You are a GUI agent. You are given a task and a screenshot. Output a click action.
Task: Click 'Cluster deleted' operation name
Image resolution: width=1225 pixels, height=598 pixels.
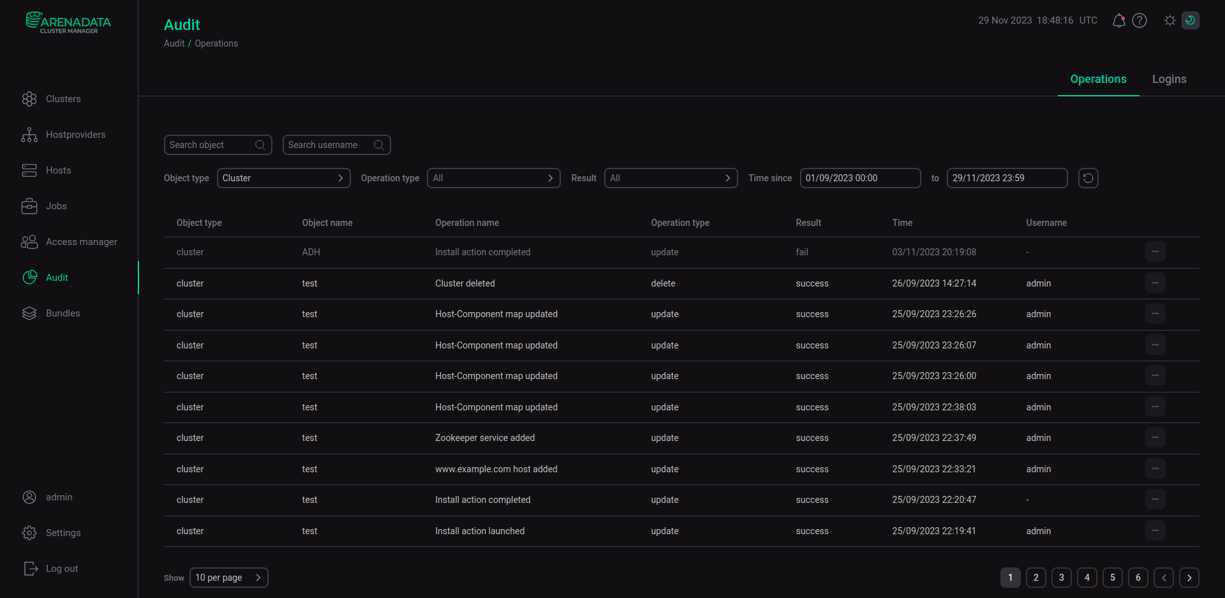pos(465,283)
